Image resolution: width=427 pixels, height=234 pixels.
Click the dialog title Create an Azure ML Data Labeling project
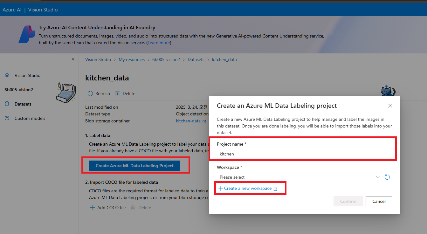click(x=277, y=106)
